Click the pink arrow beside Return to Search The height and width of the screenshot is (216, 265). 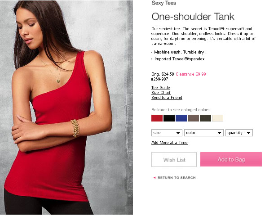[155, 178]
